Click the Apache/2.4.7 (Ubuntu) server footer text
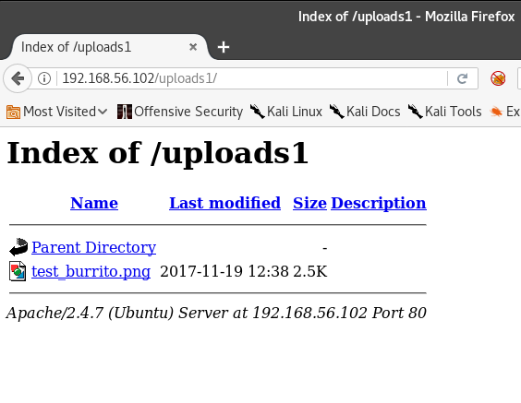Image resolution: width=521 pixels, height=403 pixels. tap(216, 313)
